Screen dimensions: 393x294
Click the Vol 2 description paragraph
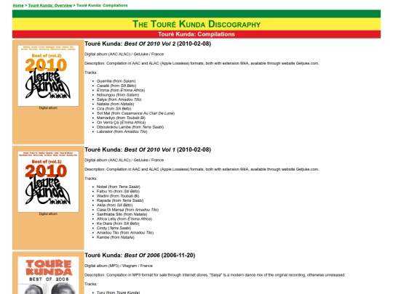[x=202, y=63]
